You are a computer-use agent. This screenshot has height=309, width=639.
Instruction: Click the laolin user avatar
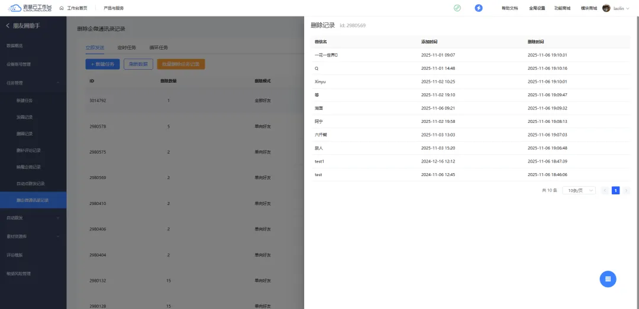pyautogui.click(x=606, y=8)
